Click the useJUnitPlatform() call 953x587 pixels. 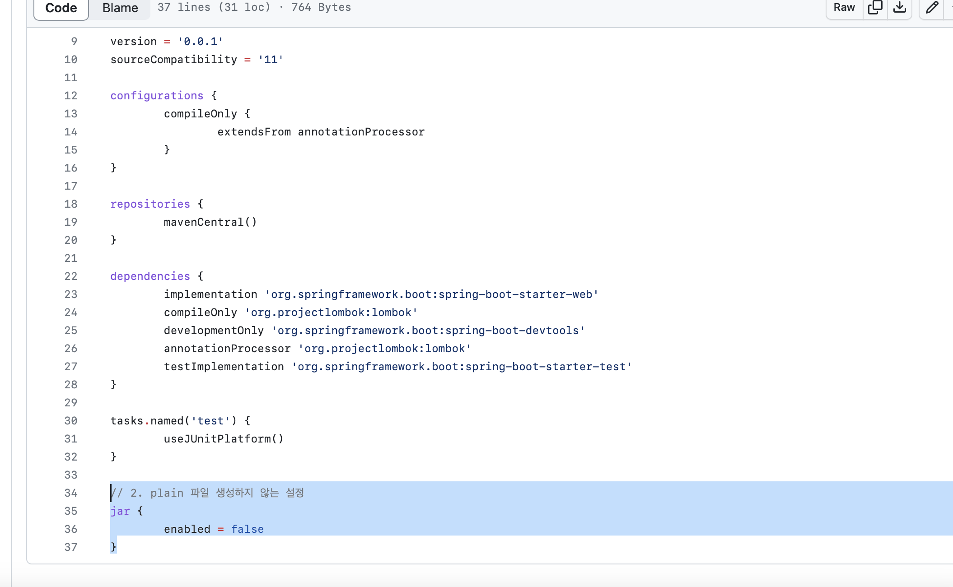coord(224,439)
